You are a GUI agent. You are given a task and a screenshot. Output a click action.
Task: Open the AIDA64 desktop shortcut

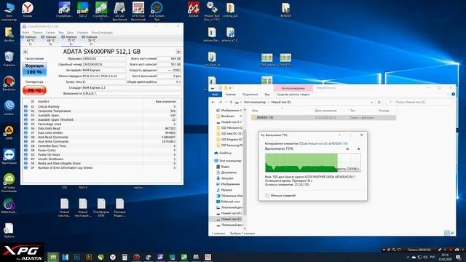194,9
